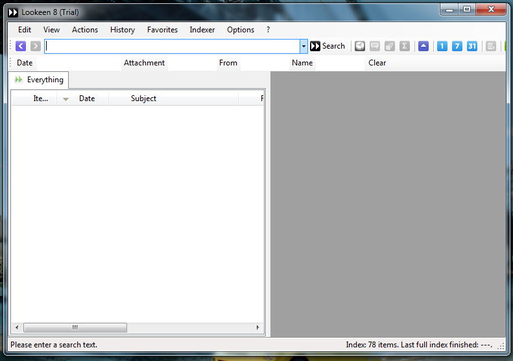Click the speech bubble toolbar icon
Screen dimensions: 513x361
tap(375, 46)
